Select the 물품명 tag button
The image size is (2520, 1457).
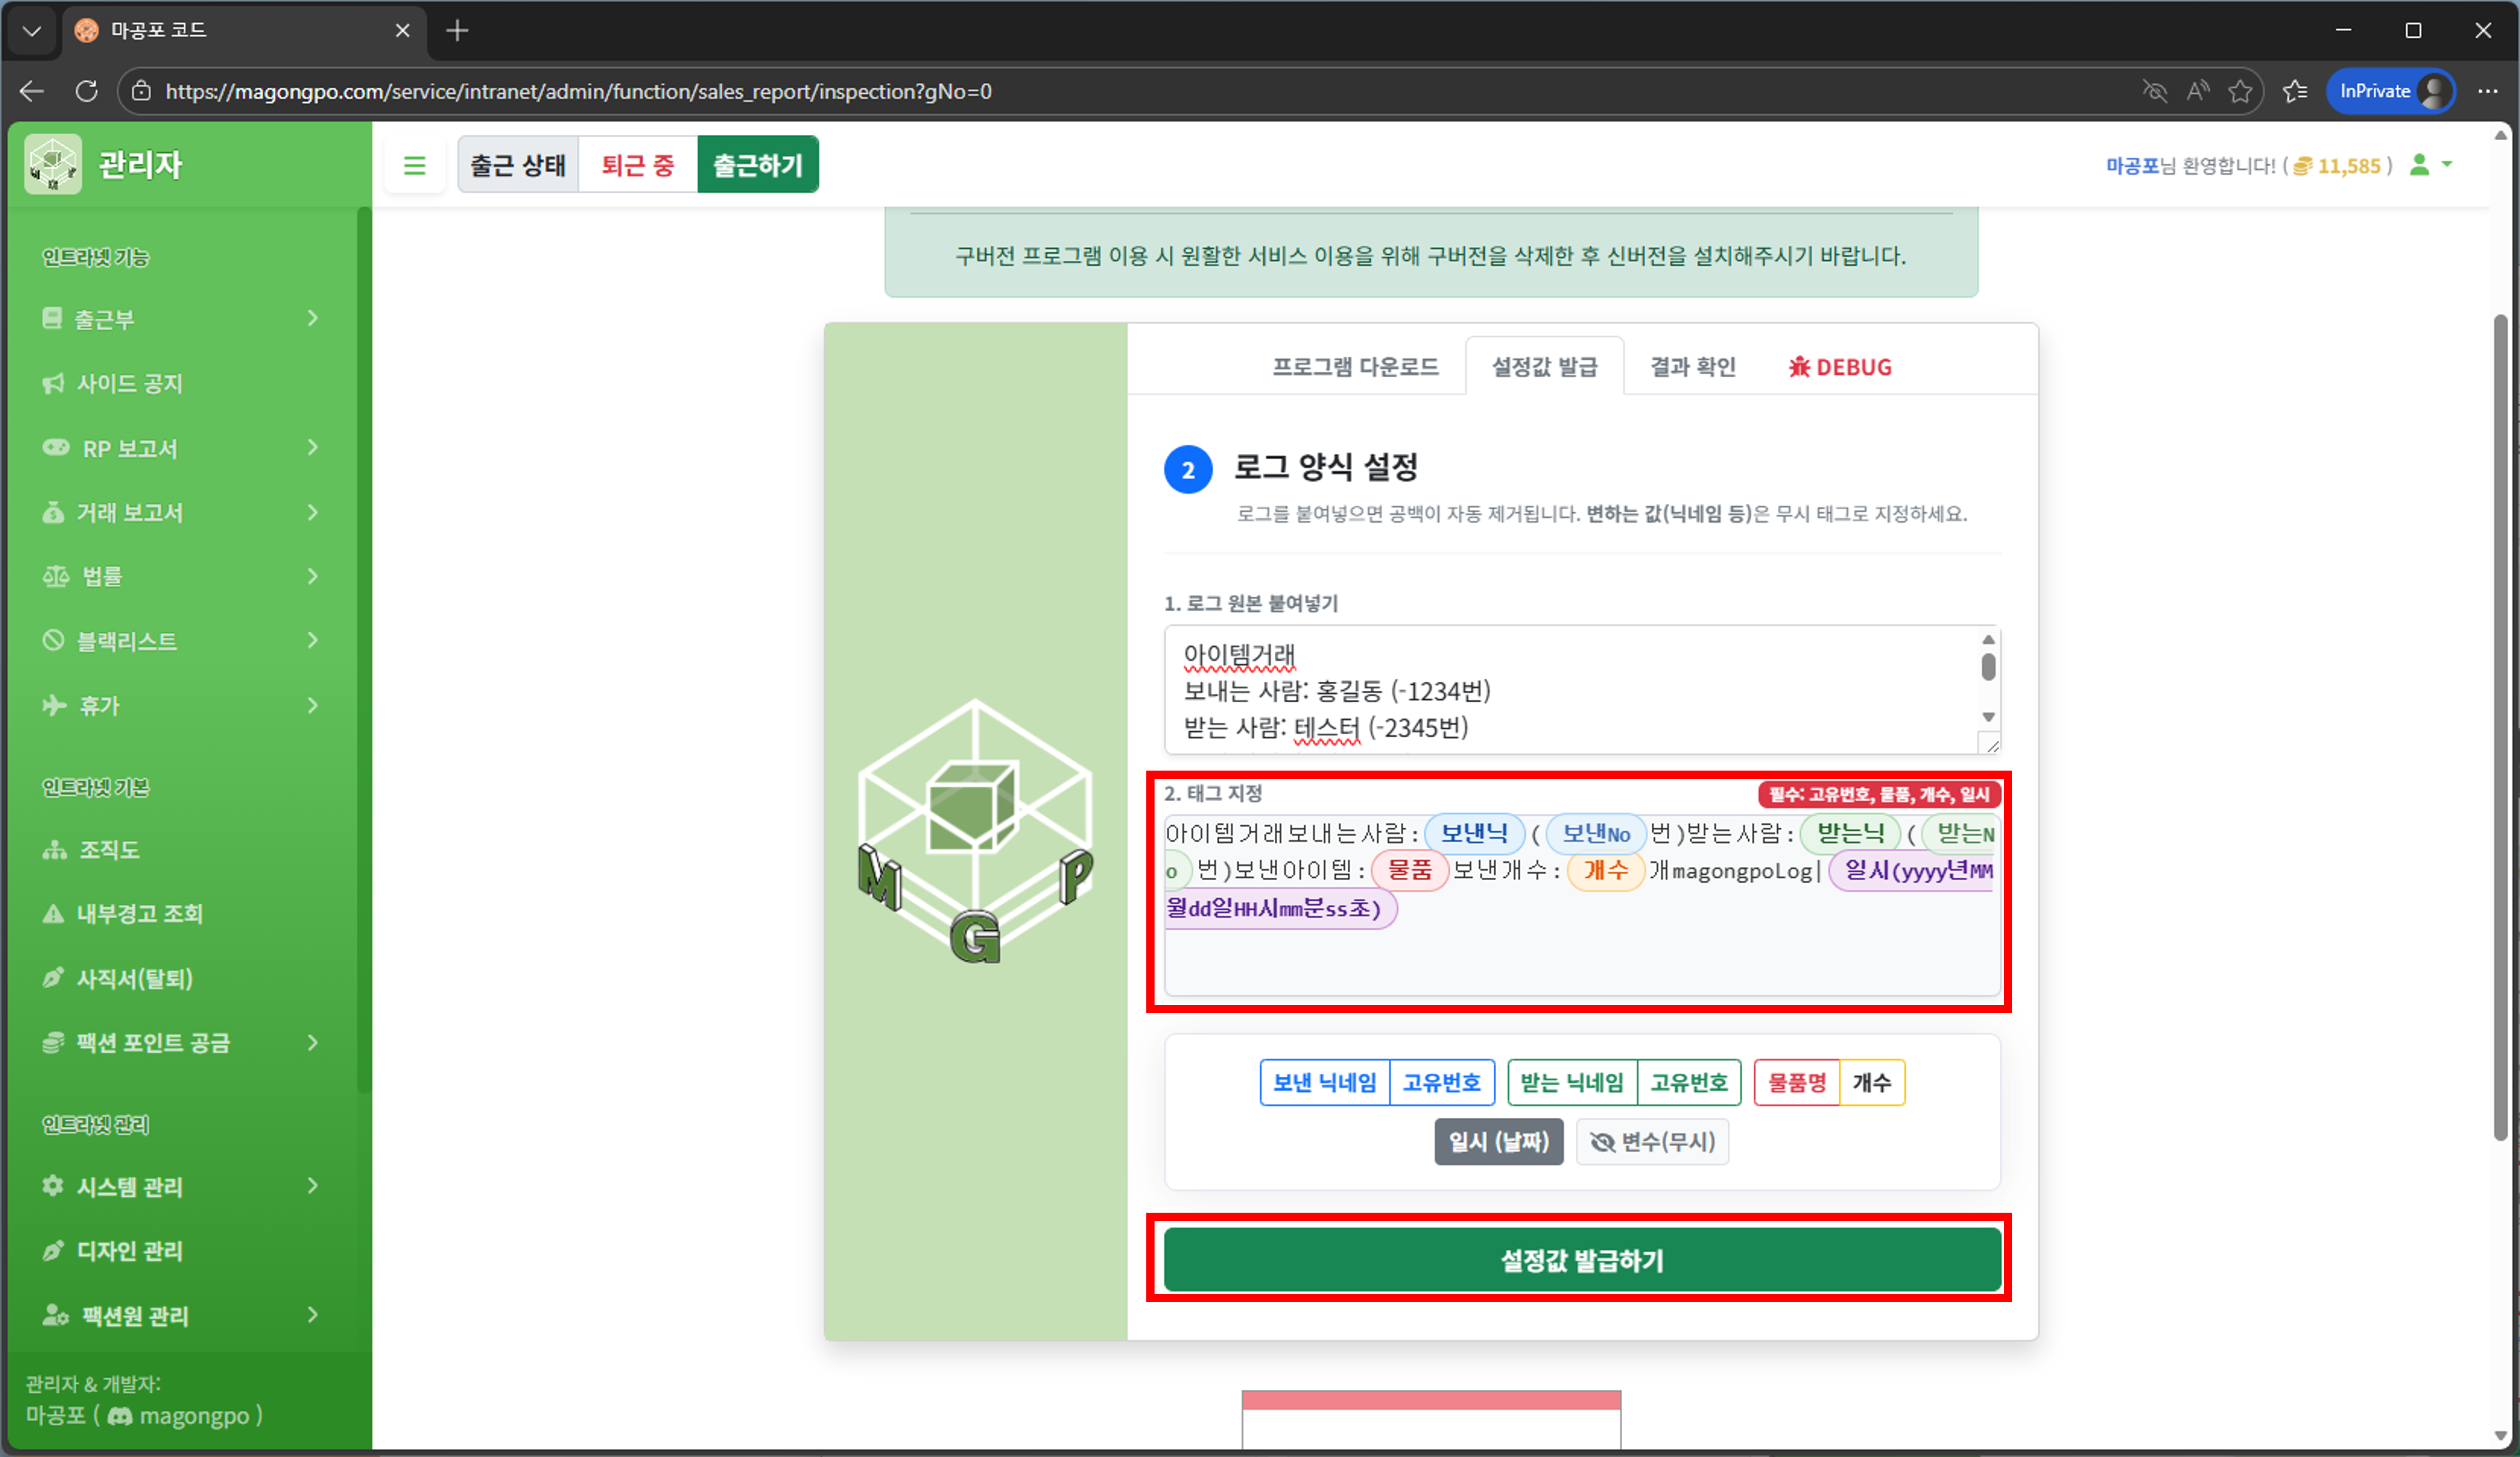(1797, 1082)
